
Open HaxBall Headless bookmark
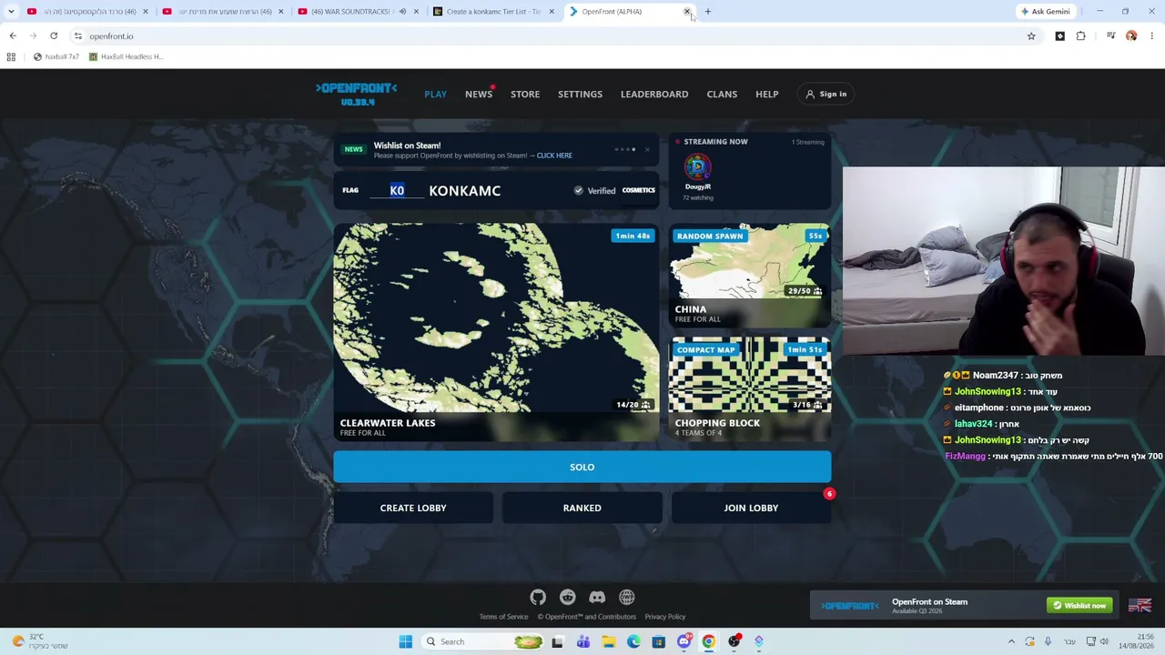coord(126,56)
